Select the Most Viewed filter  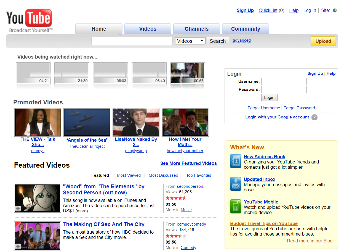coord(129,175)
